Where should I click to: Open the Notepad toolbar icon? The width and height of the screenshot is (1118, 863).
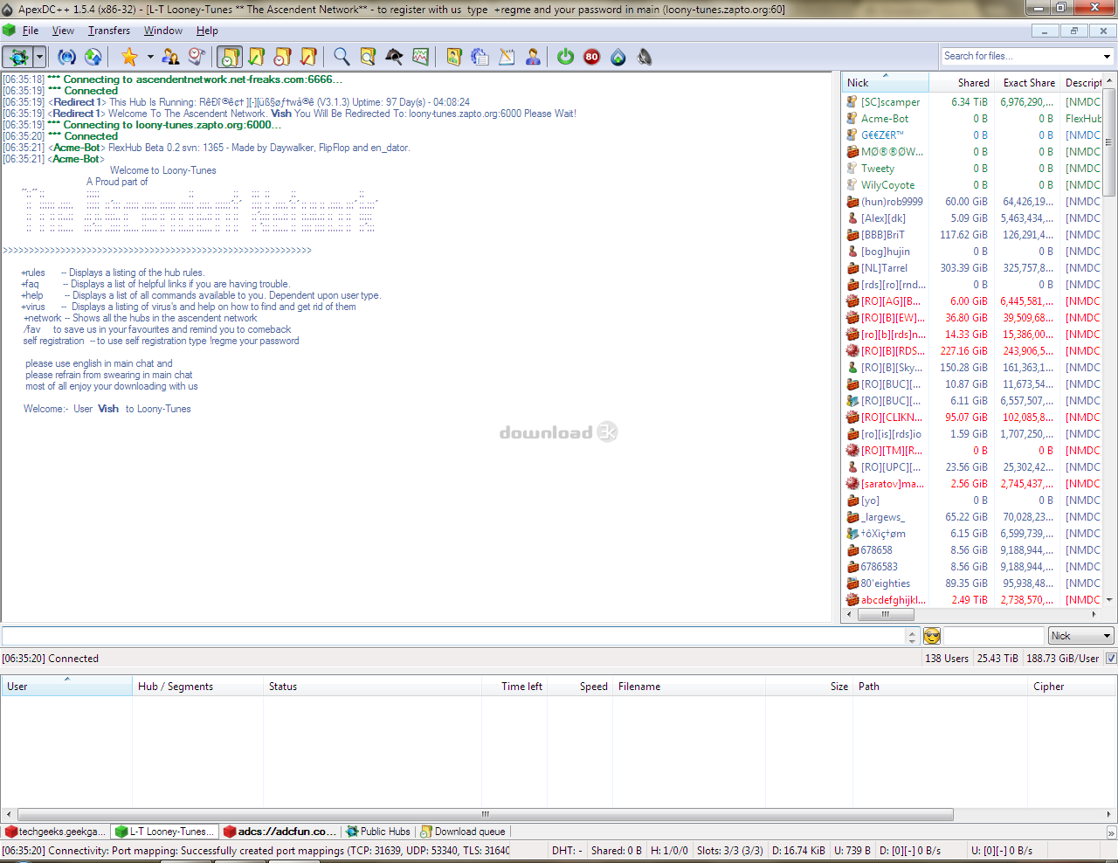coord(507,58)
